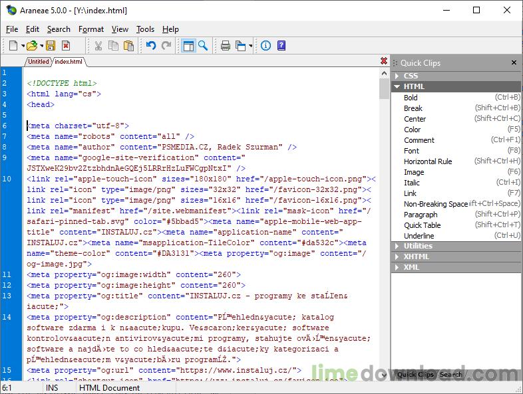Cut selection with the scissors icon
This screenshot has width=523, height=394.
click(x=98, y=46)
